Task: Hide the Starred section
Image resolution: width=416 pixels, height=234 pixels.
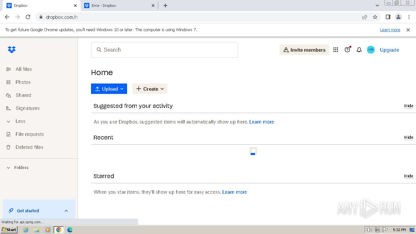Action: point(409,176)
